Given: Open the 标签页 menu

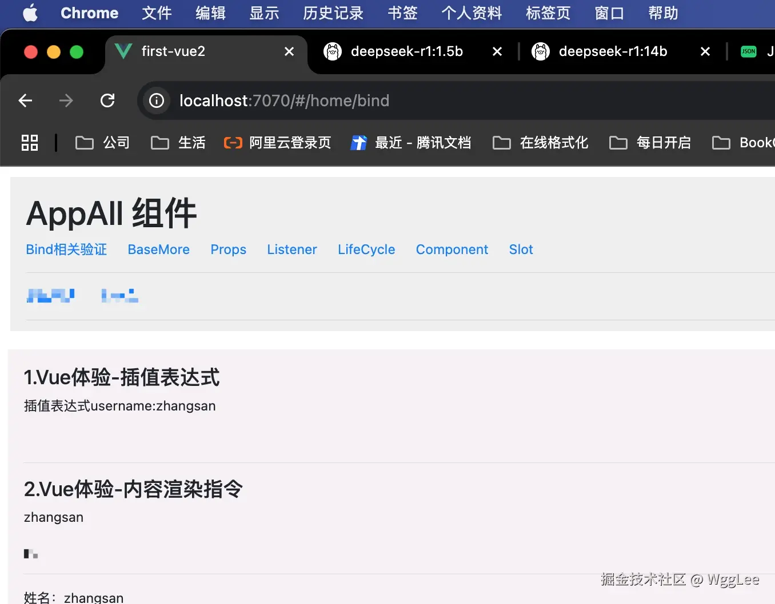Looking at the screenshot, I should (548, 13).
